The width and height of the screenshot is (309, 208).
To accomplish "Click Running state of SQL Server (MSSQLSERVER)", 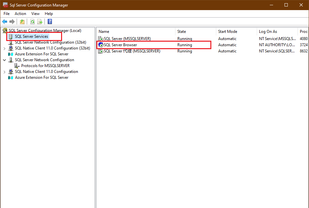I will [x=185, y=39].
